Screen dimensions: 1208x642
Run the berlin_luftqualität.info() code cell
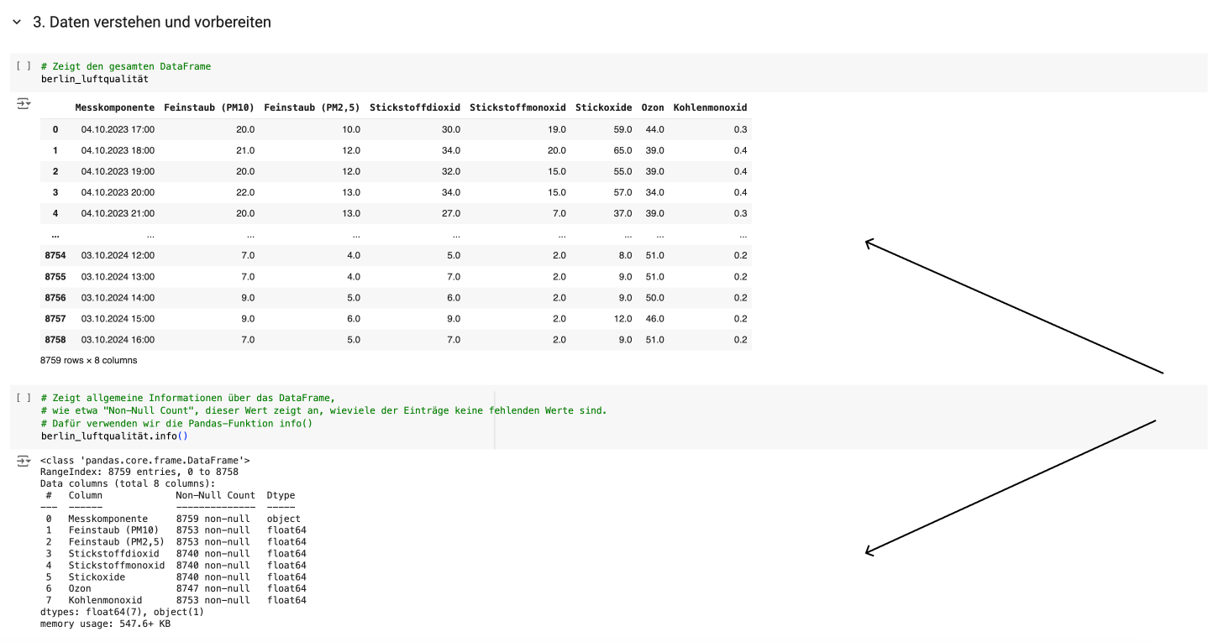pos(24,398)
